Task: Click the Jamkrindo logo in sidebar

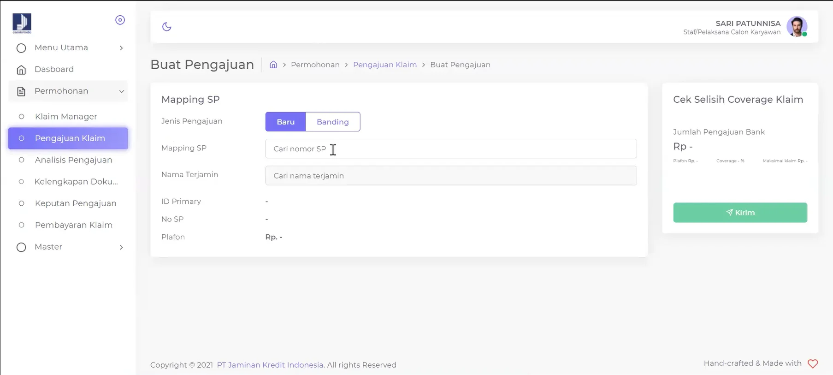Action: pyautogui.click(x=22, y=23)
